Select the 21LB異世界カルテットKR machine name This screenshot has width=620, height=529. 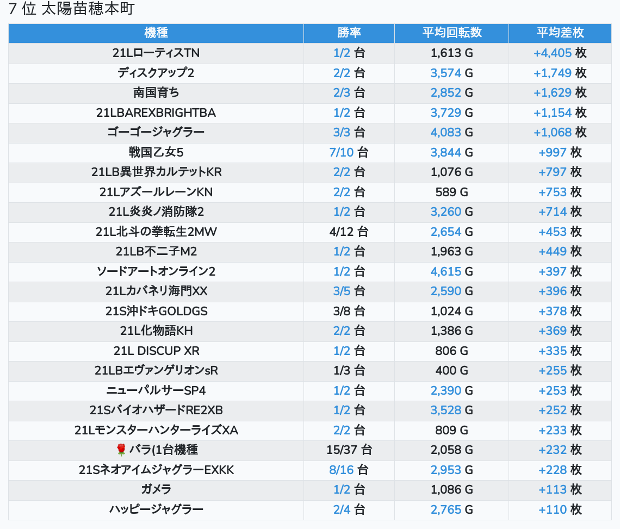pos(156,172)
